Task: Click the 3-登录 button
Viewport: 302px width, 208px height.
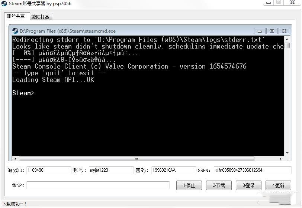Action: (248, 185)
